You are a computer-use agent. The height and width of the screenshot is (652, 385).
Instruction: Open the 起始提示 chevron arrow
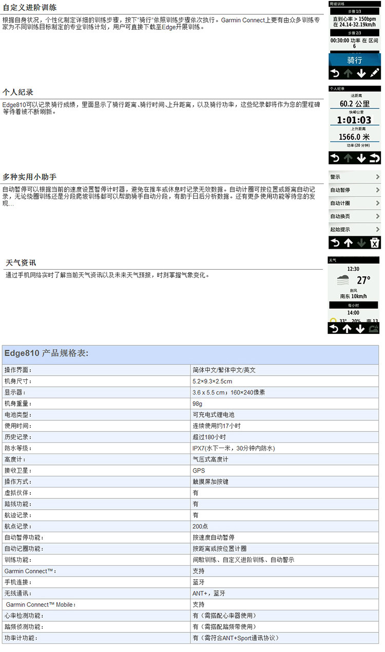(x=377, y=230)
